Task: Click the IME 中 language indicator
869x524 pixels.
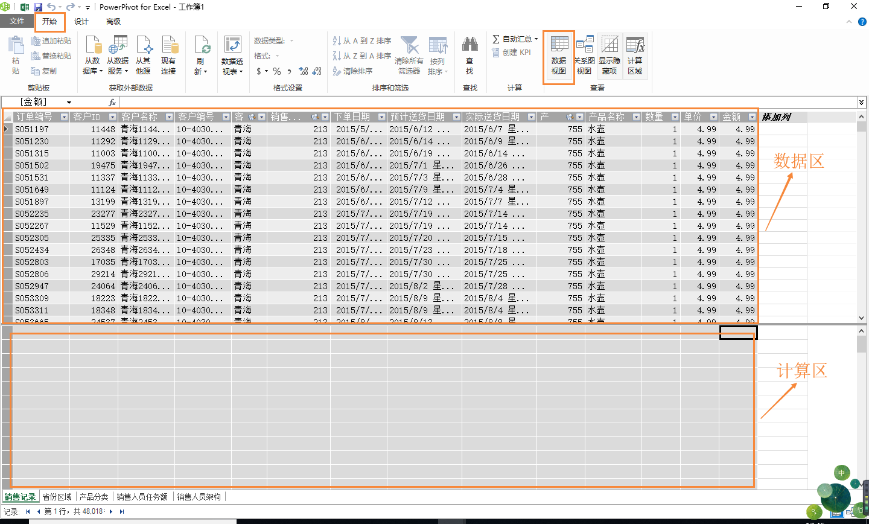Action: [x=842, y=473]
